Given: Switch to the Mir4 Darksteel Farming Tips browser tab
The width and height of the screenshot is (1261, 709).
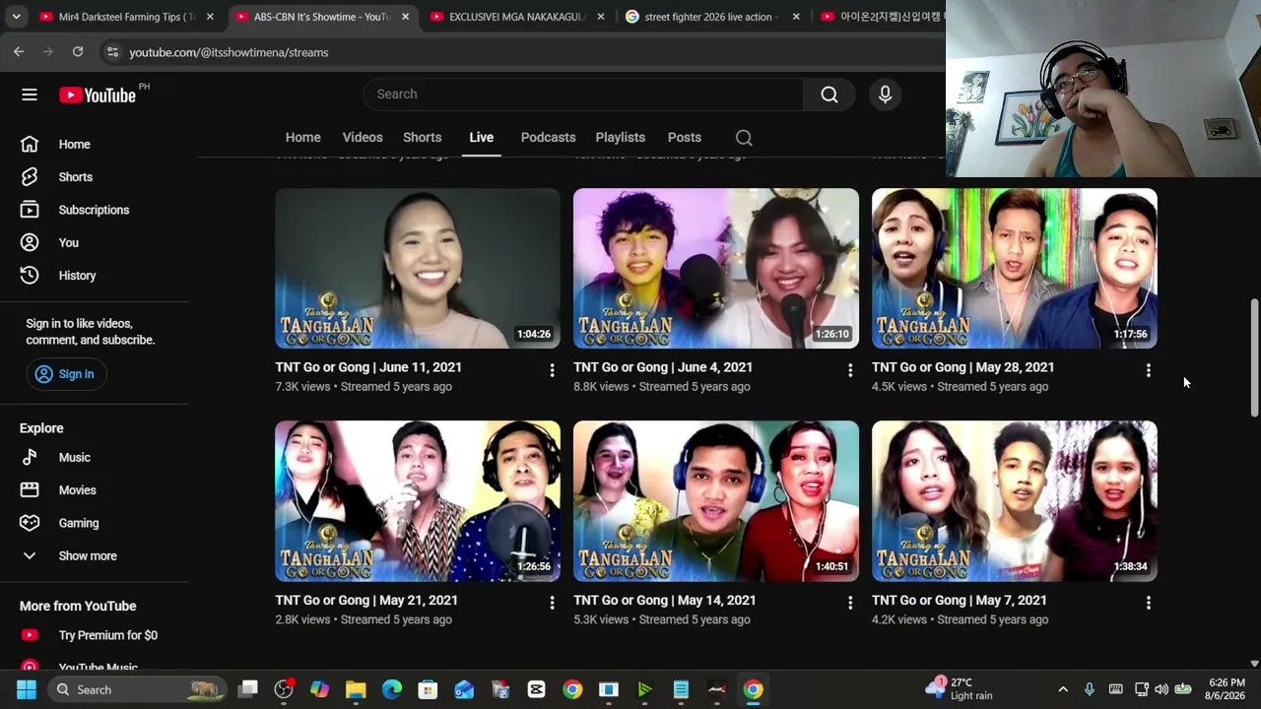Looking at the screenshot, I should 126,17.
